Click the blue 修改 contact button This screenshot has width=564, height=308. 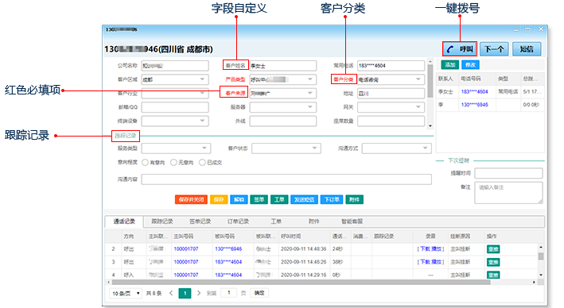coord(470,65)
